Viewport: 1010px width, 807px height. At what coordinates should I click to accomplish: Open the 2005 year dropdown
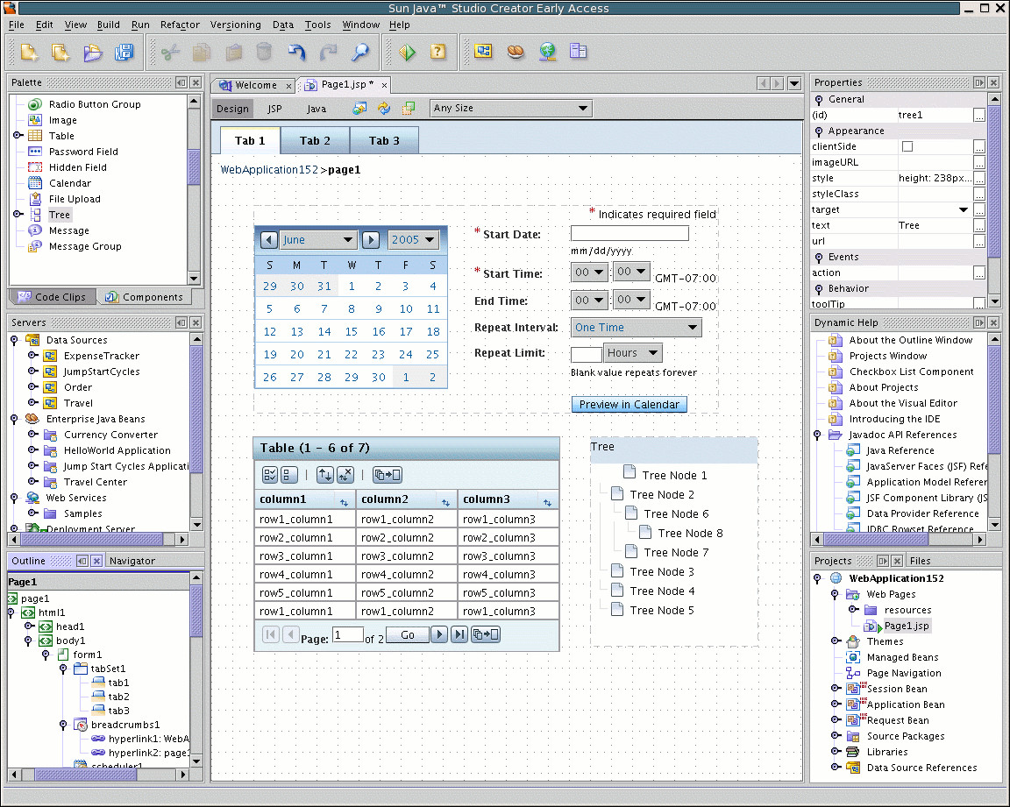click(413, 240)
